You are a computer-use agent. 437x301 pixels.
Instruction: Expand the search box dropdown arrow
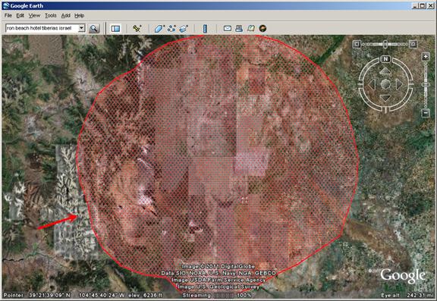point(81,28)
